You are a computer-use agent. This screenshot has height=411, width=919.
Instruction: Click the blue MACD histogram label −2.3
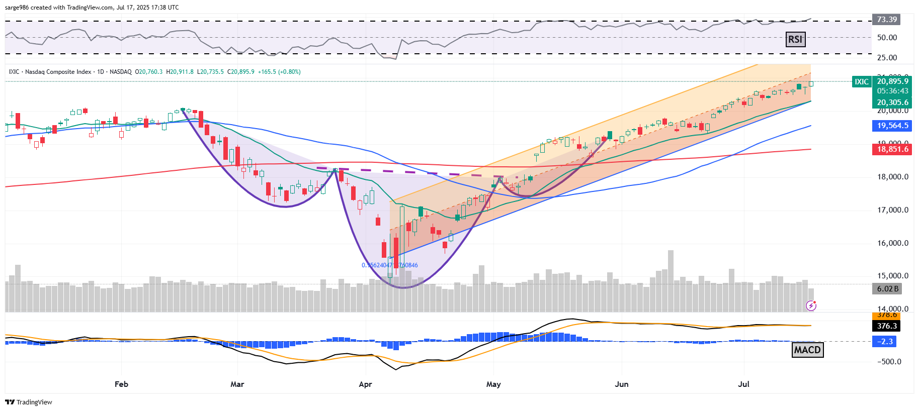coord(885,342)
